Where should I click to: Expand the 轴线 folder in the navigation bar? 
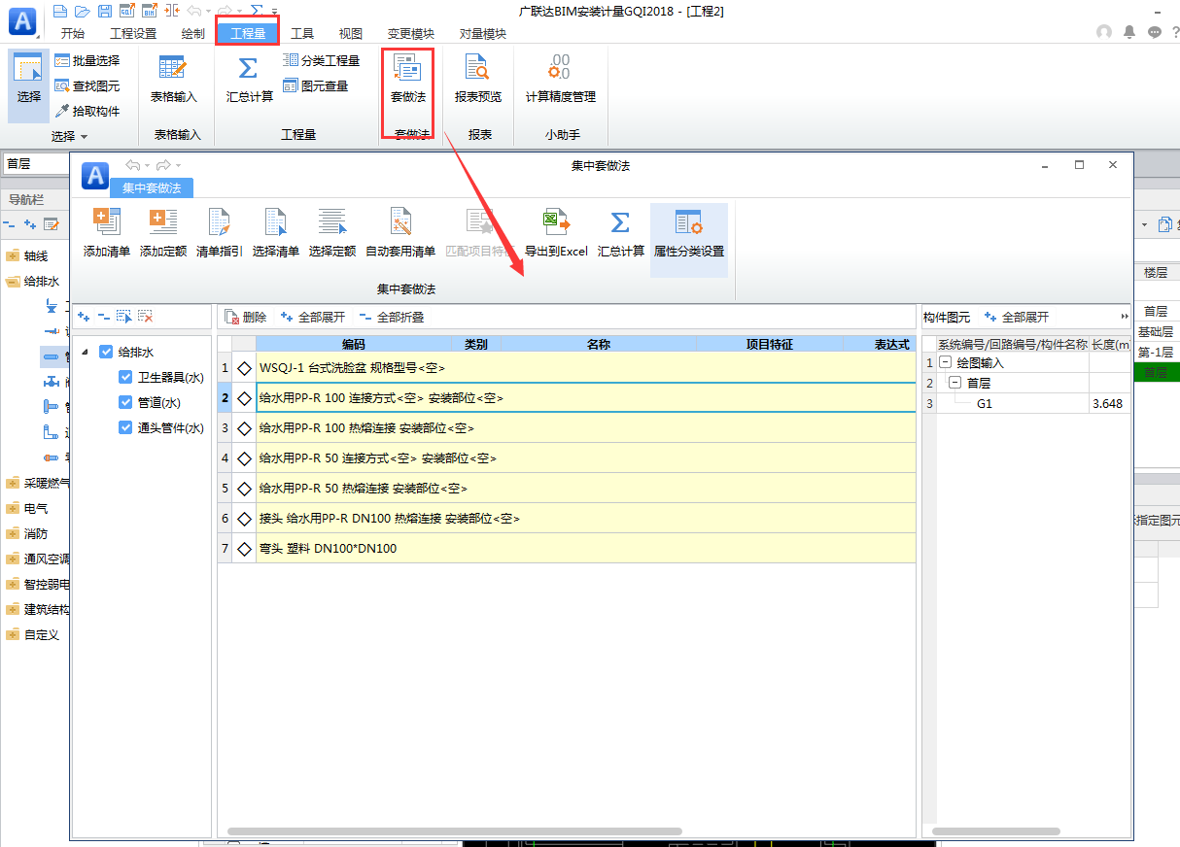point(12,256)
